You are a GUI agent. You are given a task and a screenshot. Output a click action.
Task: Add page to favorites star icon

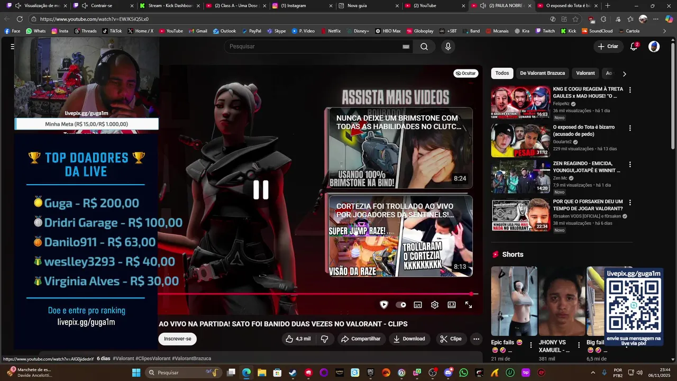click(575, 19)
